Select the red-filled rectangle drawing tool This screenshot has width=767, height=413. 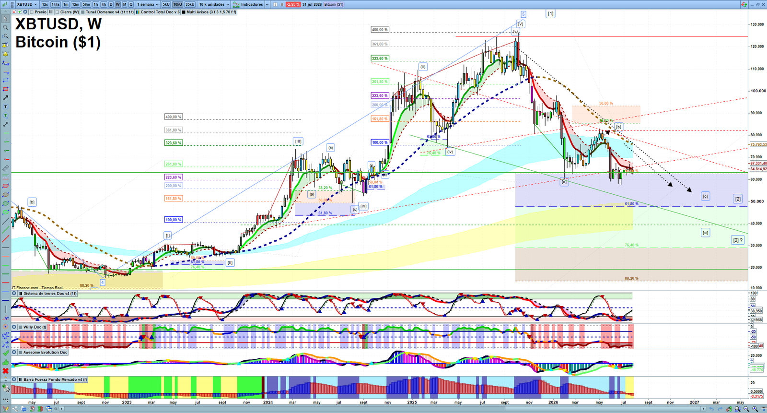pos(6,89)
